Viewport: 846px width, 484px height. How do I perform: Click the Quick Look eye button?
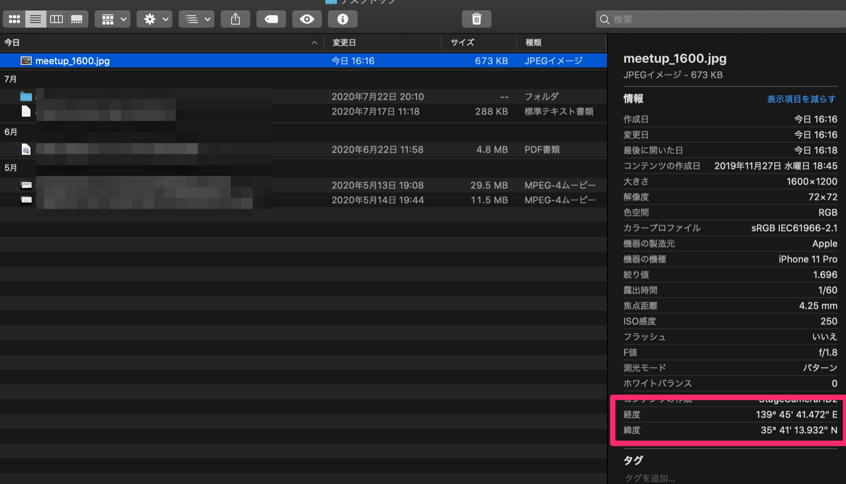coord(307,20)
